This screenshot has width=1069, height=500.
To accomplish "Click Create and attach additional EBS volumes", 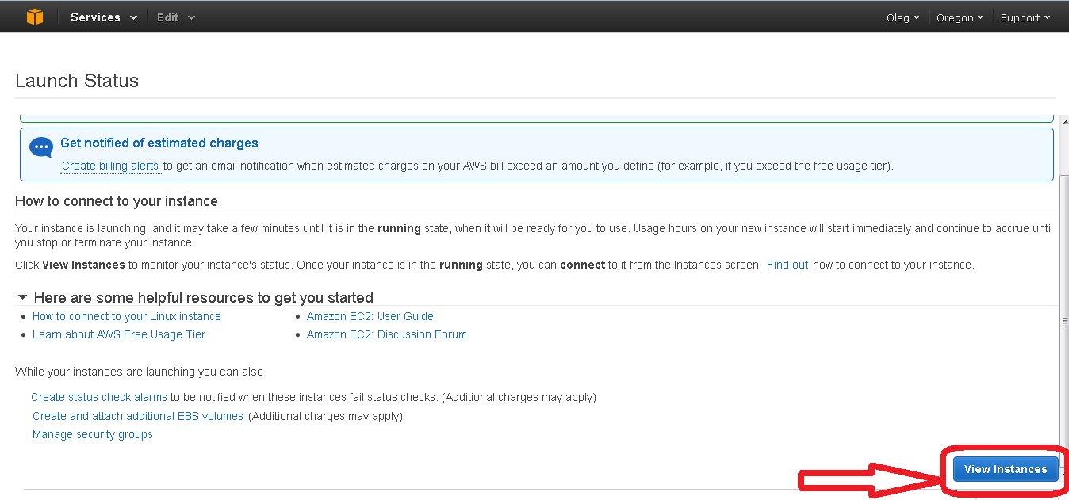I will [138, 416].
